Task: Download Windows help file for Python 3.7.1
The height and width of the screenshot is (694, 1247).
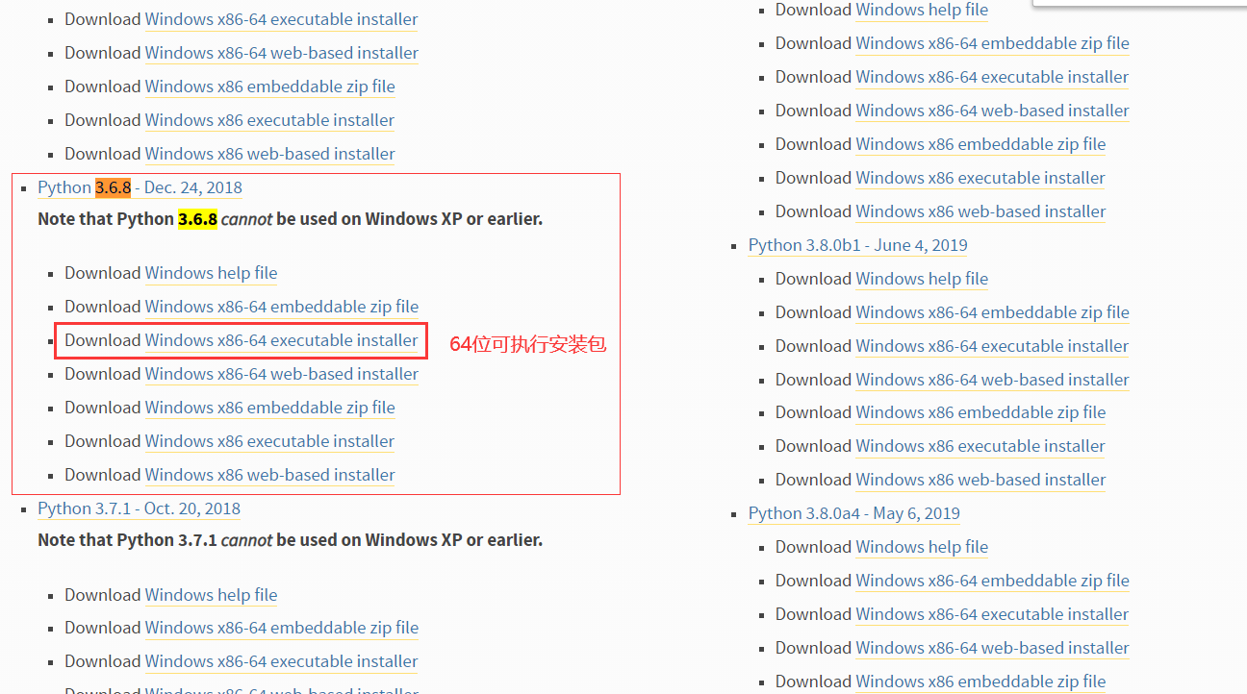Action: point(211,595)
